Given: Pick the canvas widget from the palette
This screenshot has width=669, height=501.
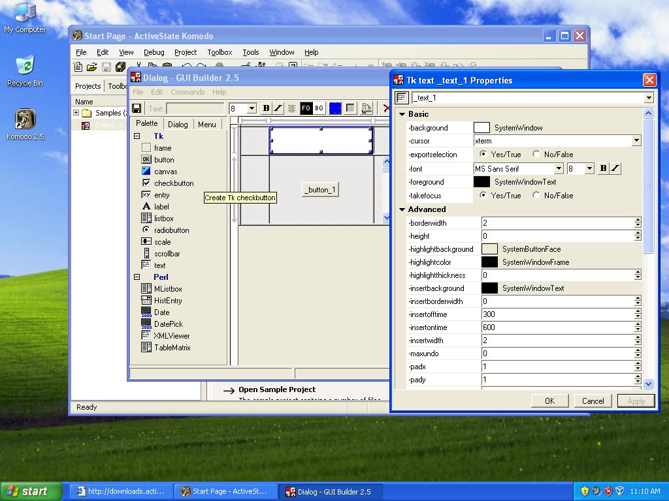Looking at the screenshot, I should click(159, 172).
